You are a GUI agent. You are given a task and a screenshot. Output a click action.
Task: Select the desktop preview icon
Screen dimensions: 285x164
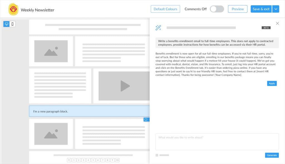[x=6, y=24]
